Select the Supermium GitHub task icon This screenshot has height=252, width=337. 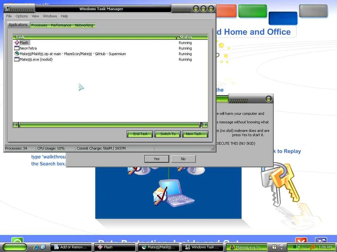pos(17,53)
